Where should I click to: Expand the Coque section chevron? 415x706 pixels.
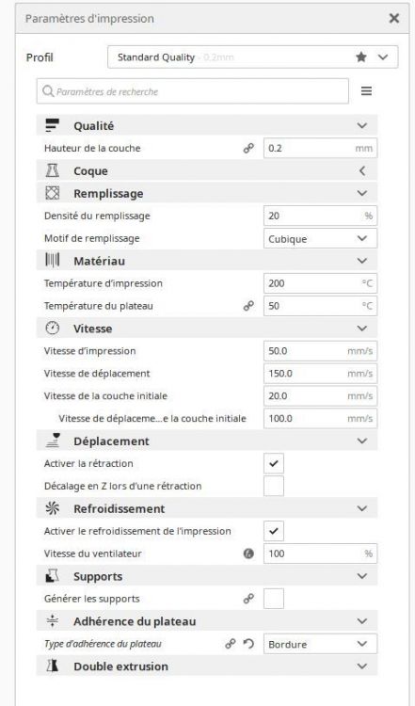[x=362, y=170]
